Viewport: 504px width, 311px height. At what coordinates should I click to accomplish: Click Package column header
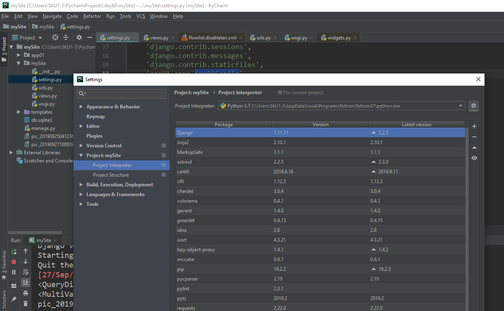224,125
